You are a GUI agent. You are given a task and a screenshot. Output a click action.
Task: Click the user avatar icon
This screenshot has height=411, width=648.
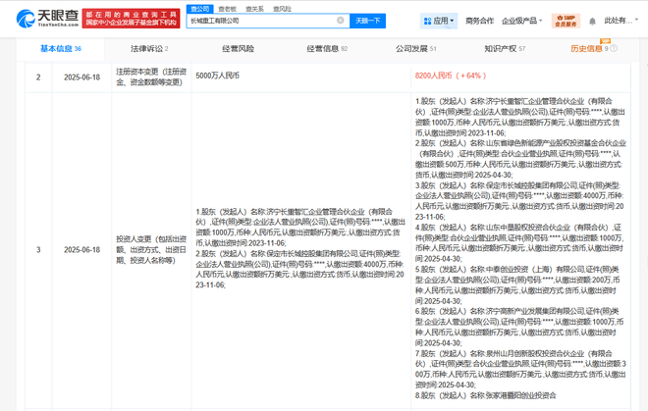[x=616, y=21]
